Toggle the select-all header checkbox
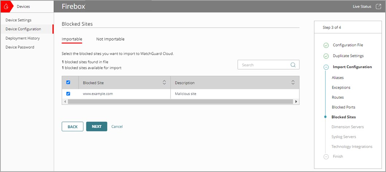386x172 pixels. tap(69, 82)
